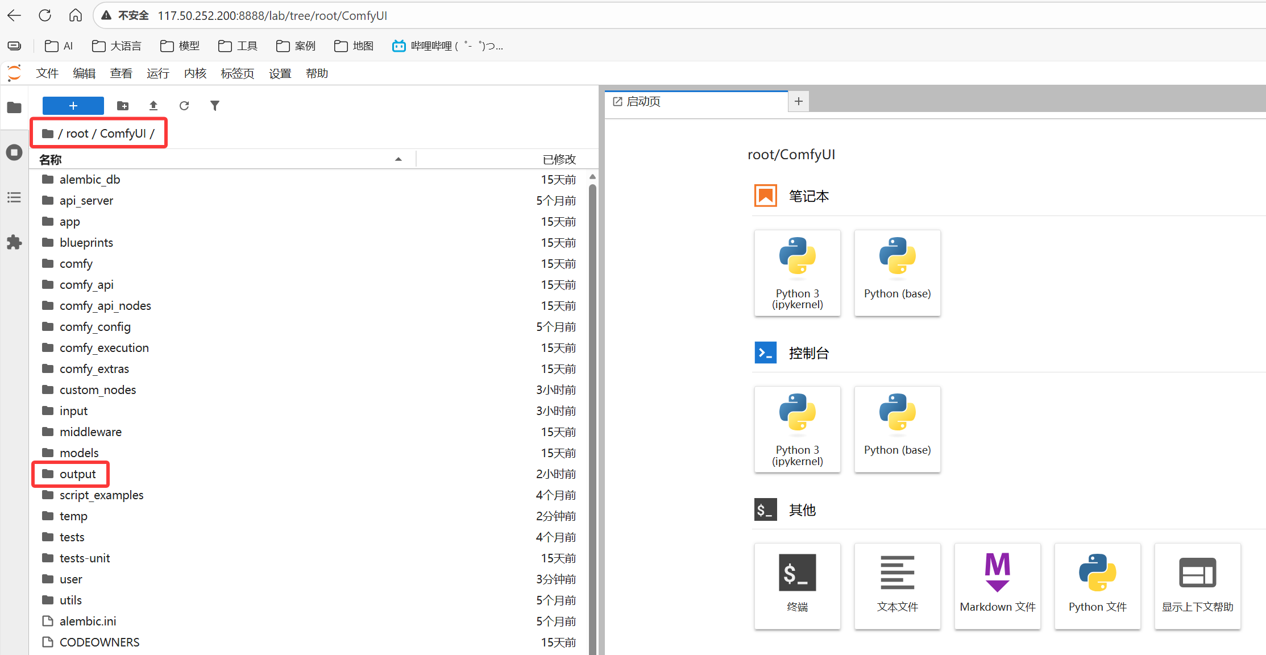1266x655 pixels.
Task: Click the New Folder toolbar icon
Action: [123, 106]
